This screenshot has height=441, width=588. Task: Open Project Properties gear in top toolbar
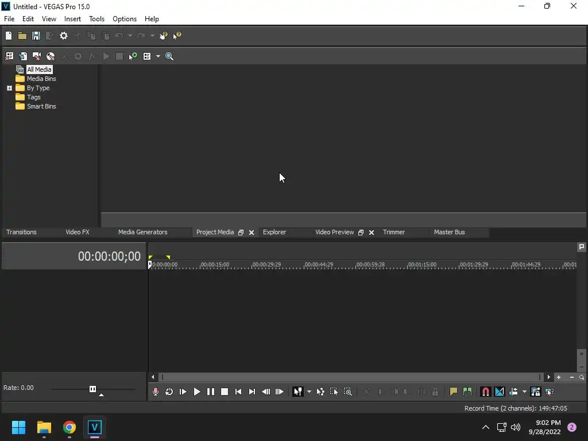point(64,36)
